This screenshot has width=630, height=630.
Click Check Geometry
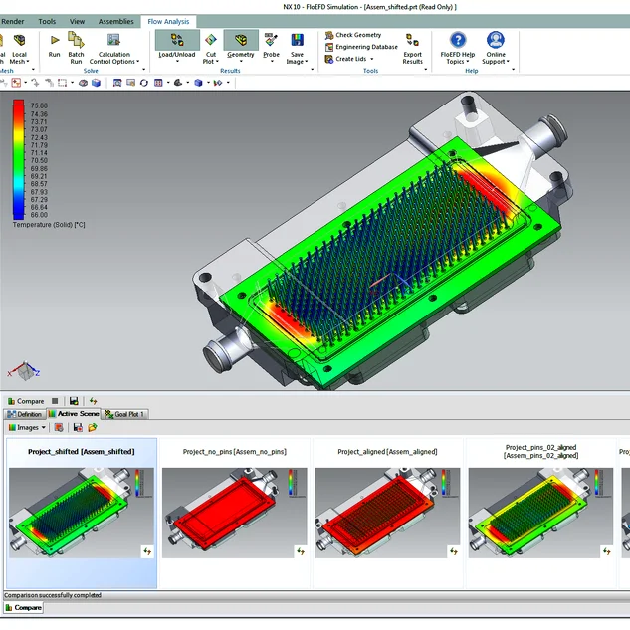[x=353, y=35]
